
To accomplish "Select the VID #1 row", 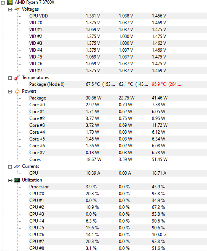I will click(x=117, y=30).
